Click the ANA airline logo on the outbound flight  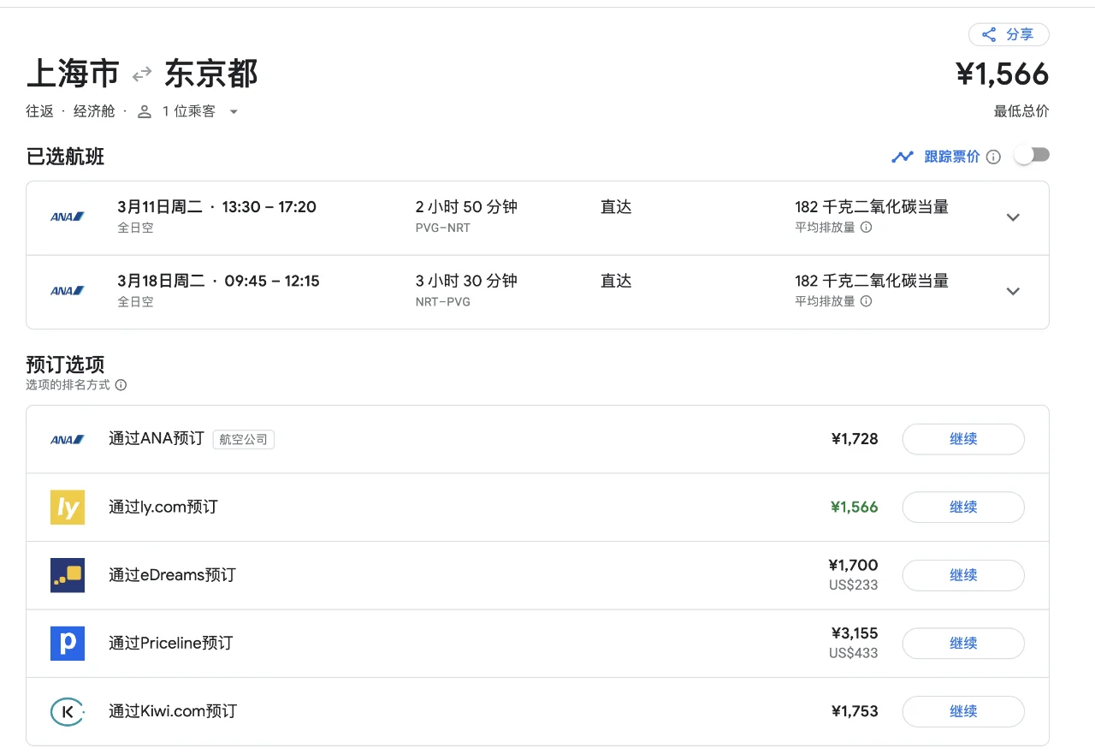(67, 217)
